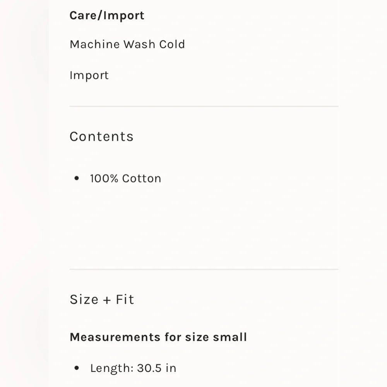Click the "Import" text line
This screenshot has height=387, width=387.
89,75
